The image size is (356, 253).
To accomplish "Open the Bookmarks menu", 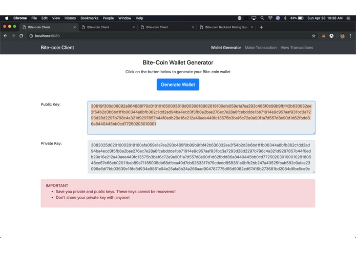I will click(89, 18).
